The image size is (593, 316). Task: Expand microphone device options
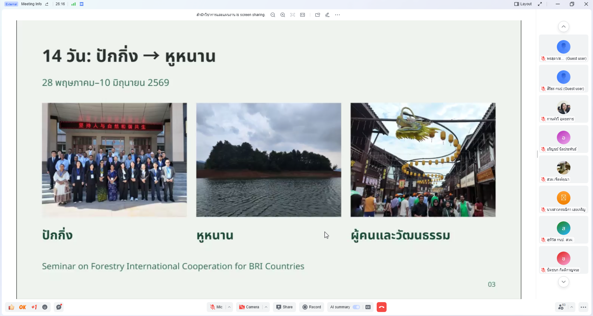click(x=229, y=307)
